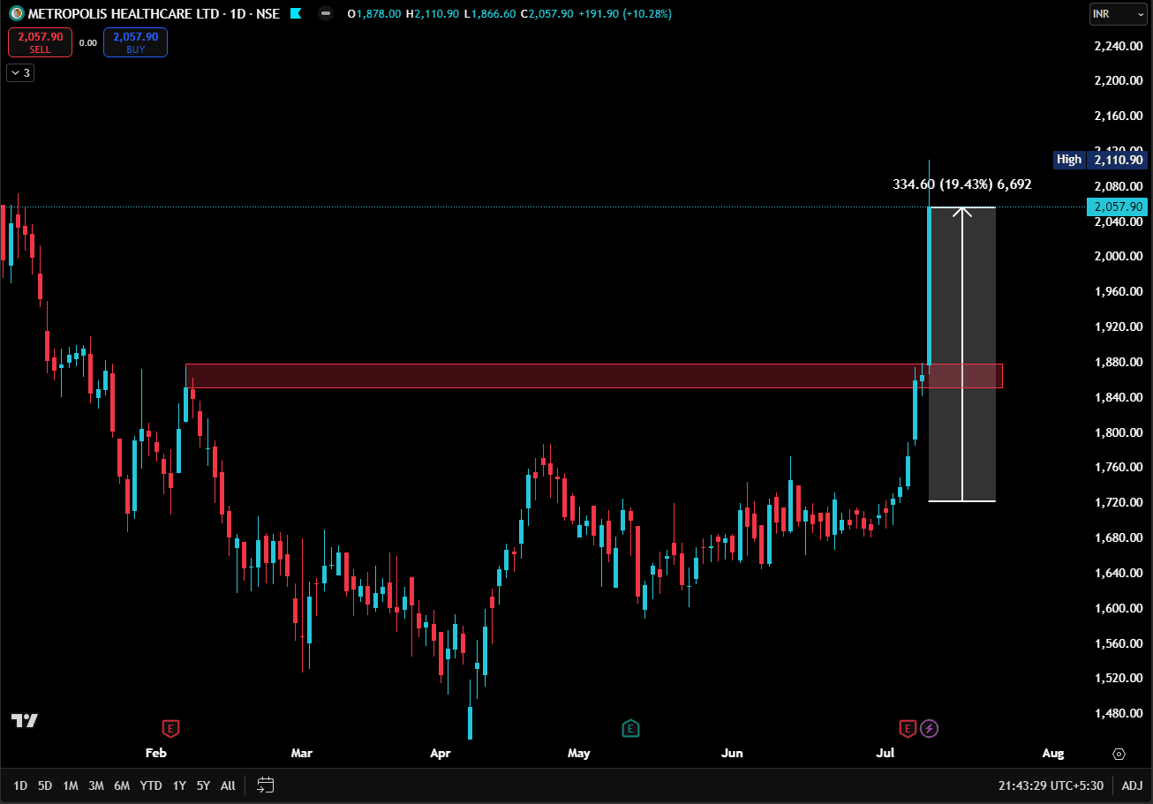The image size is (1153, 804).
Task: Click the open value O1,878.00
Action: pyautogui.click(x=374, y=14)
